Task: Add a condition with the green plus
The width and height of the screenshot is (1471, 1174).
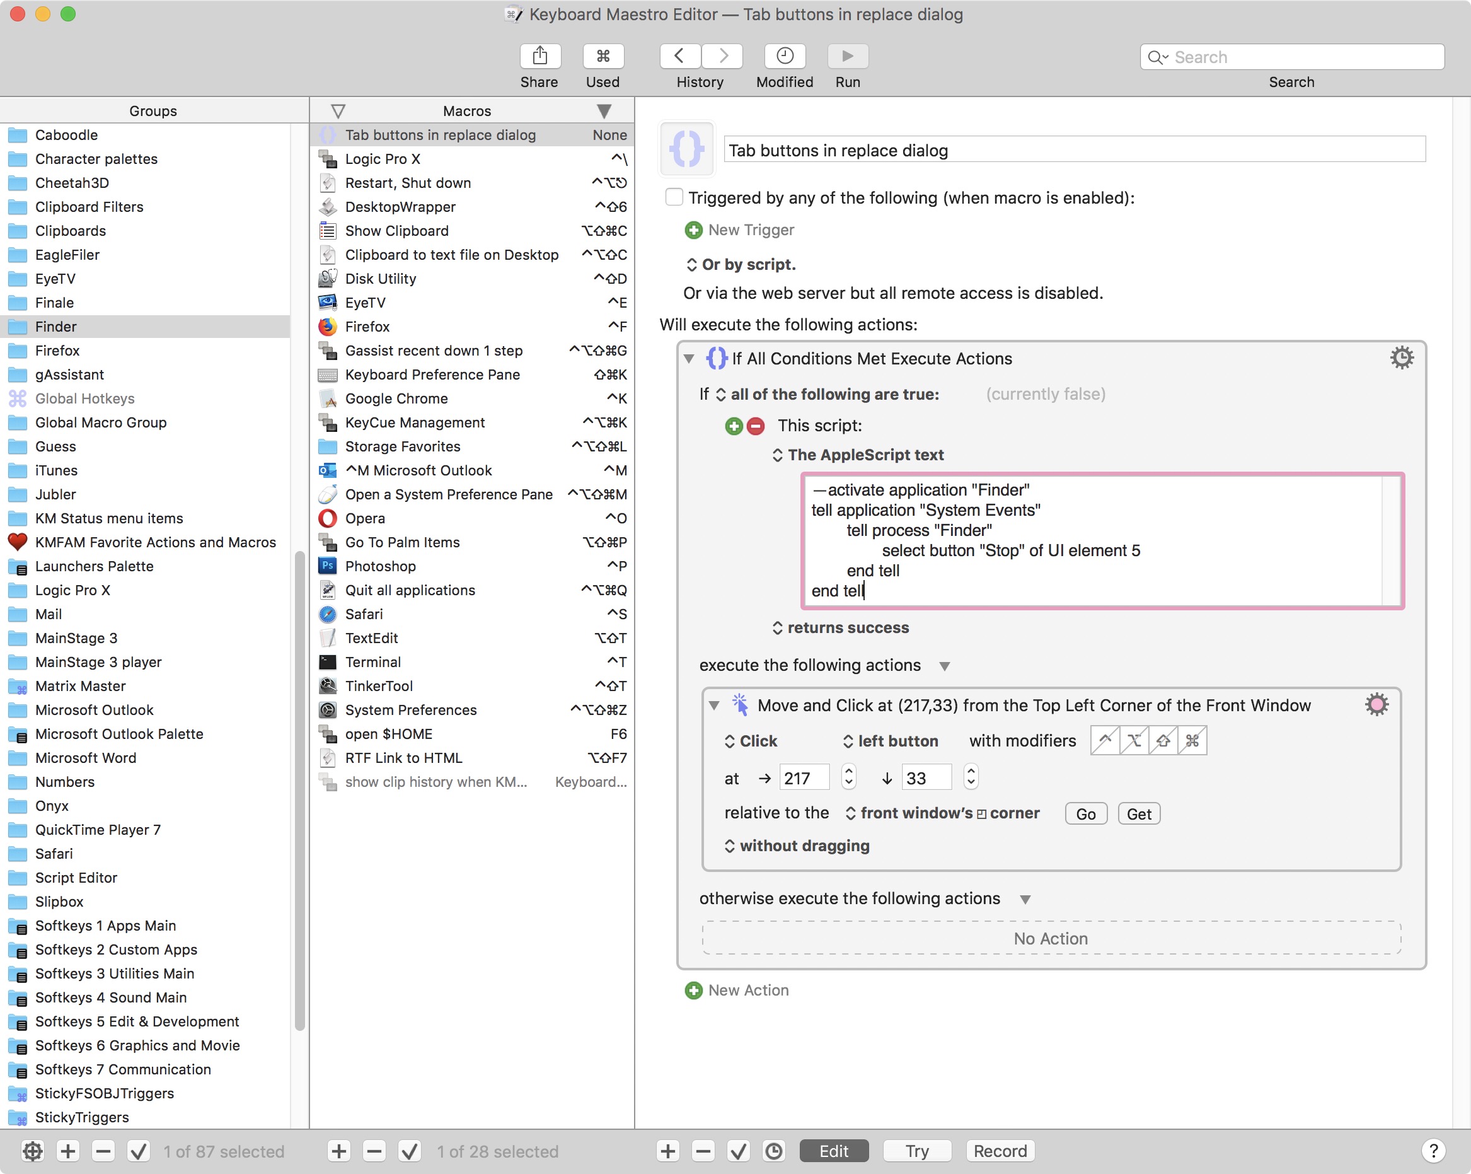Action: (x=734, y=426)
